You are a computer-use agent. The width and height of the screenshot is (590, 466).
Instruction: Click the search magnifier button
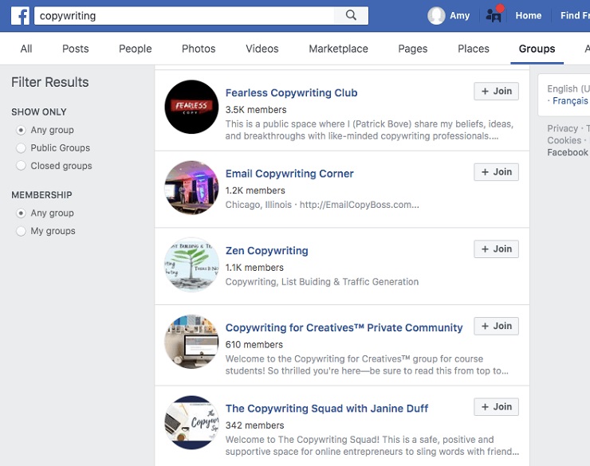[x=351, y=16]
